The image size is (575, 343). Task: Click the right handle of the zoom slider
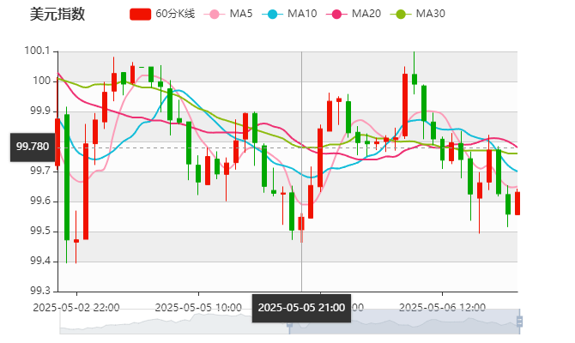[x=522, y=322]
